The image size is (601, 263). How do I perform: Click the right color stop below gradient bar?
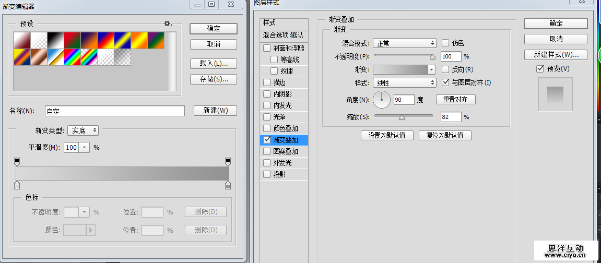(228, 185)
